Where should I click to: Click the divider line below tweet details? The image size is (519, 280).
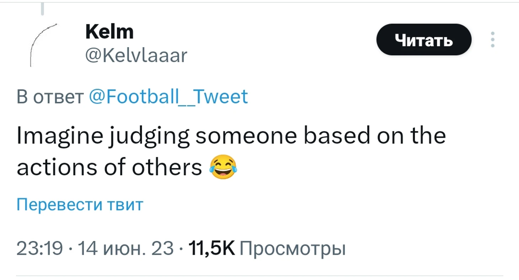(x=260, y=275)
